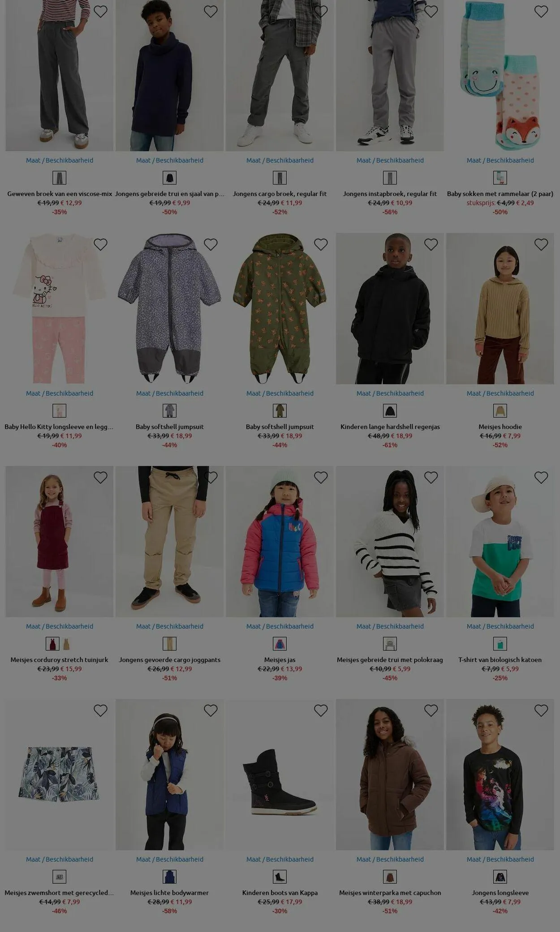Add Baby Hello Kitty longsleeve set to wishlist
This screenshot has width=560, height=932.
pyautogui.click(x=100, y=244)
